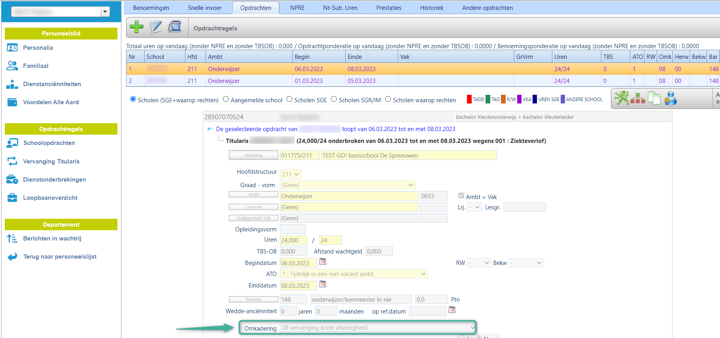
Task: Select the Aangemelde school radio button
Action: (x=226, y=100)
